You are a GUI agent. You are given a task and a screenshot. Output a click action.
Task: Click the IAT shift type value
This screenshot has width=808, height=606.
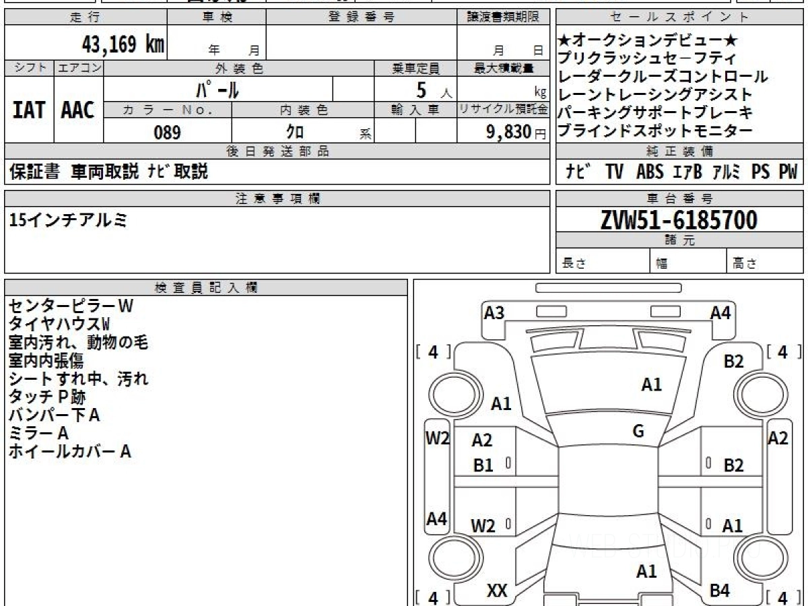29,110
